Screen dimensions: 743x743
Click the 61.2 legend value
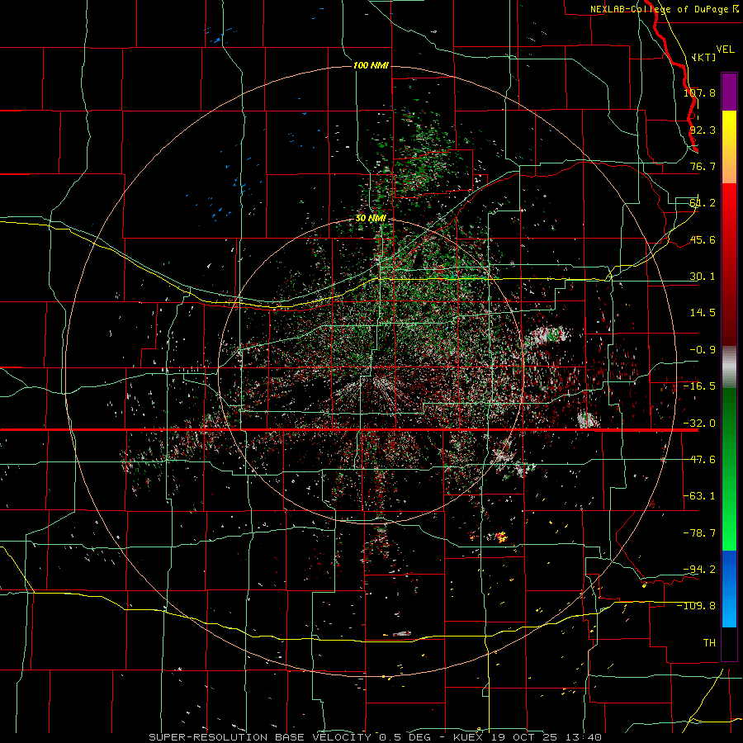point(703,203)
